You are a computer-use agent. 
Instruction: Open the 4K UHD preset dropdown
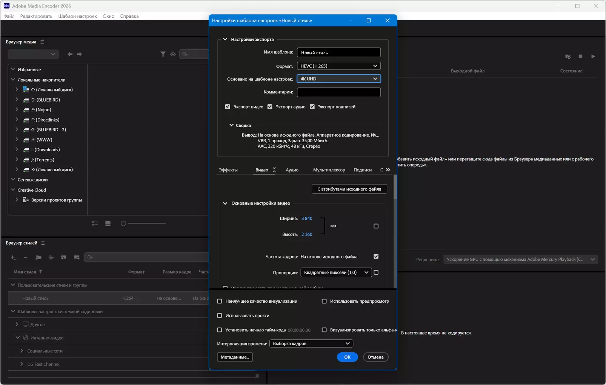[339, 79]
